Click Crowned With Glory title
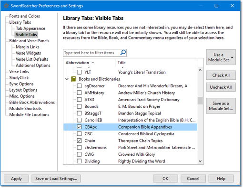Image resolution: width=243 pixels, height=188 pixels. [137, 154]
